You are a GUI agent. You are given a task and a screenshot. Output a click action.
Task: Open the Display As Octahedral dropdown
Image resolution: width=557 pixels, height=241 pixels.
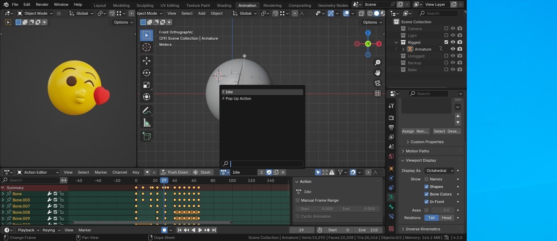click(439, 171)
